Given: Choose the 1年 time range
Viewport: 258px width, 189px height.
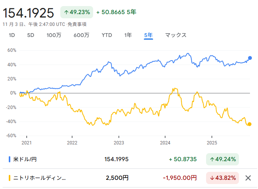Looking at the screenshot, I should [x=128, y=35].
